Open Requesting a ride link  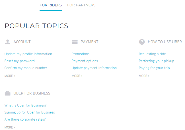coord(152,54)
